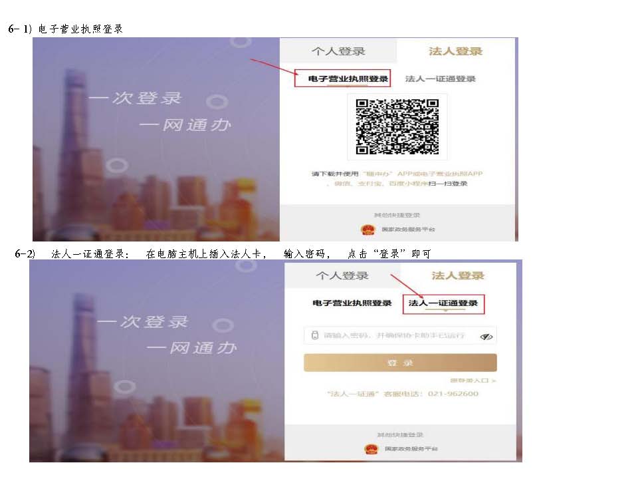Viewport: 638px width, 479px height.
Task: Click the national emblem icon in the QR-code login panel
Action: (368, 230)
